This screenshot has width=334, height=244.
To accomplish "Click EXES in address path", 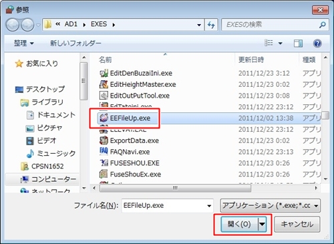I will click(x=99, y=24).
